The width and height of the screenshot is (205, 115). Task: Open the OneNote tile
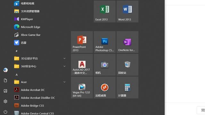127,42
